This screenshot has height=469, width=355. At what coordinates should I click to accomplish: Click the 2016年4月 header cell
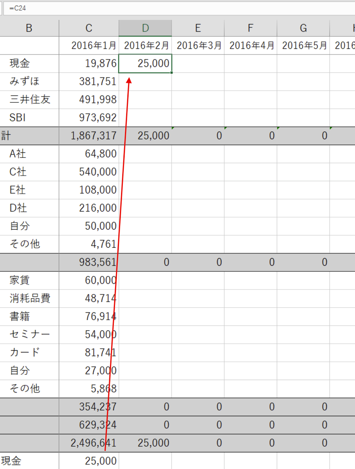pos(250,45)
